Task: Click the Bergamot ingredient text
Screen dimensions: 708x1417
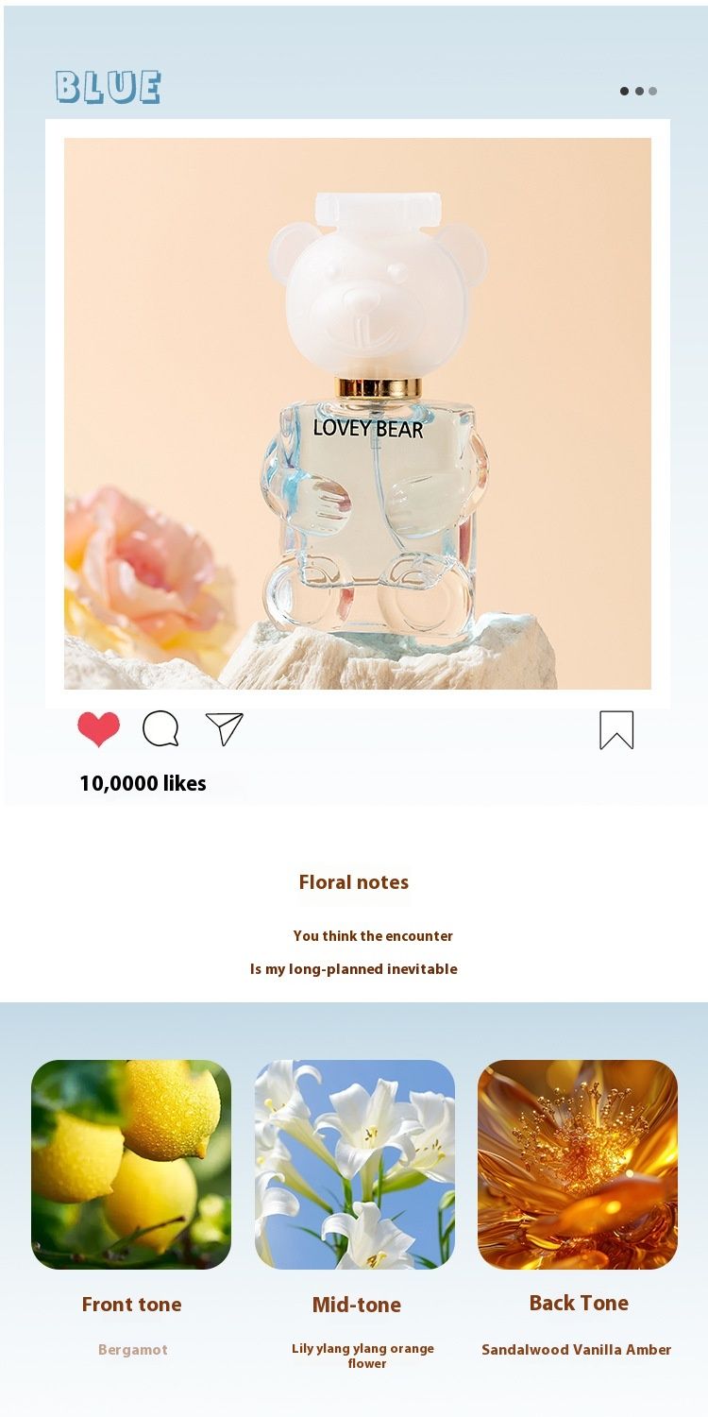Action: coord(133,1350)
